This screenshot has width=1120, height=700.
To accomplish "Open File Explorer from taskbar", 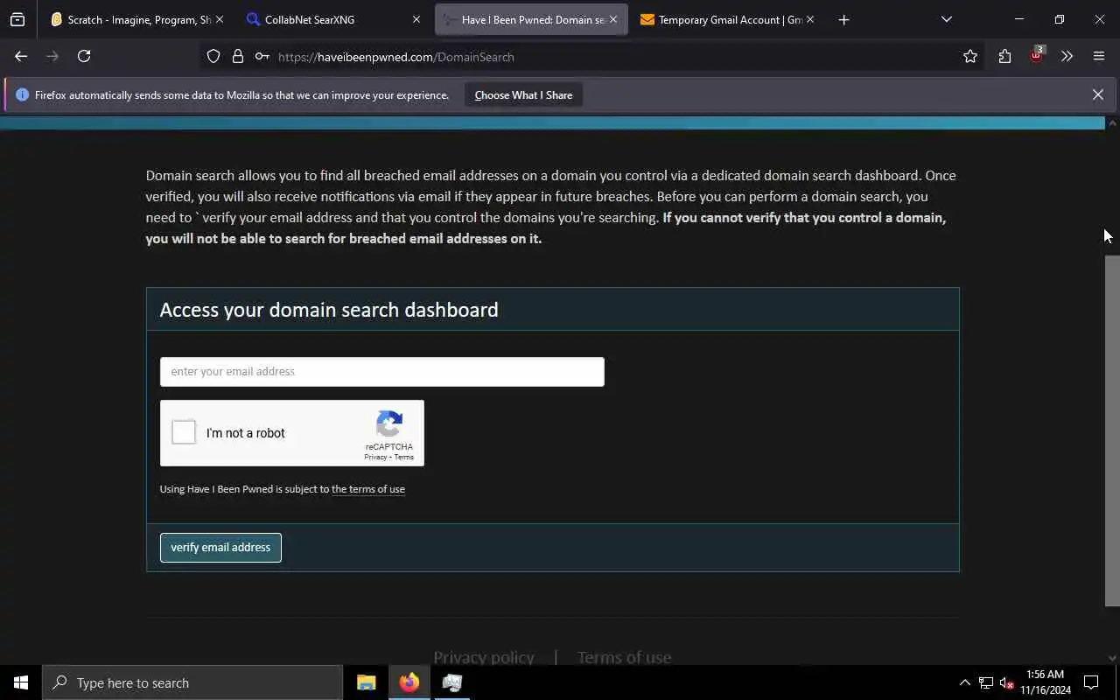I will click(x=366, y=682).
